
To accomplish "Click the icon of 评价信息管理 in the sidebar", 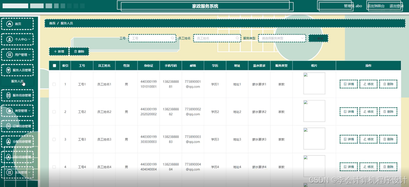I will (x=8, y=157).
